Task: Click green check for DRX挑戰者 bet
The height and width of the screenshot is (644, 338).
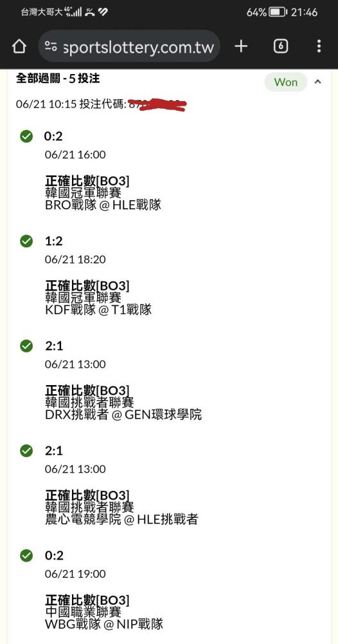Action: pyautogui.click(x=26, y=346)
